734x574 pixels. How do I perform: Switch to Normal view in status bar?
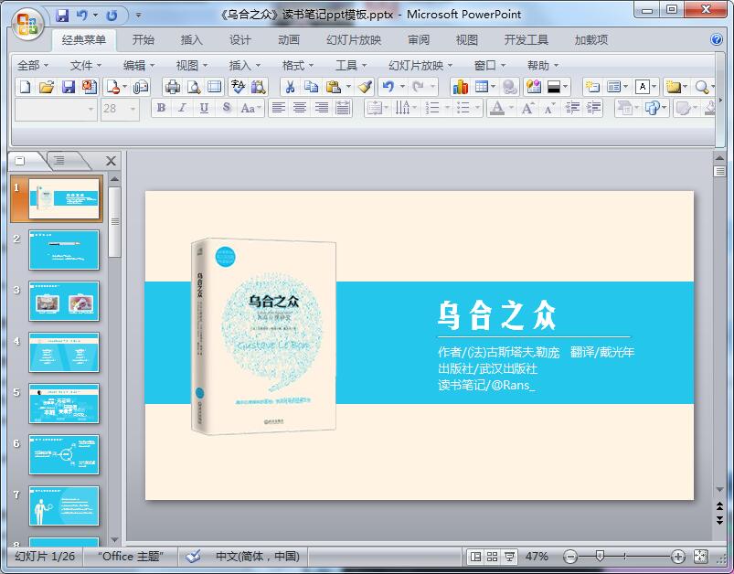475,557
